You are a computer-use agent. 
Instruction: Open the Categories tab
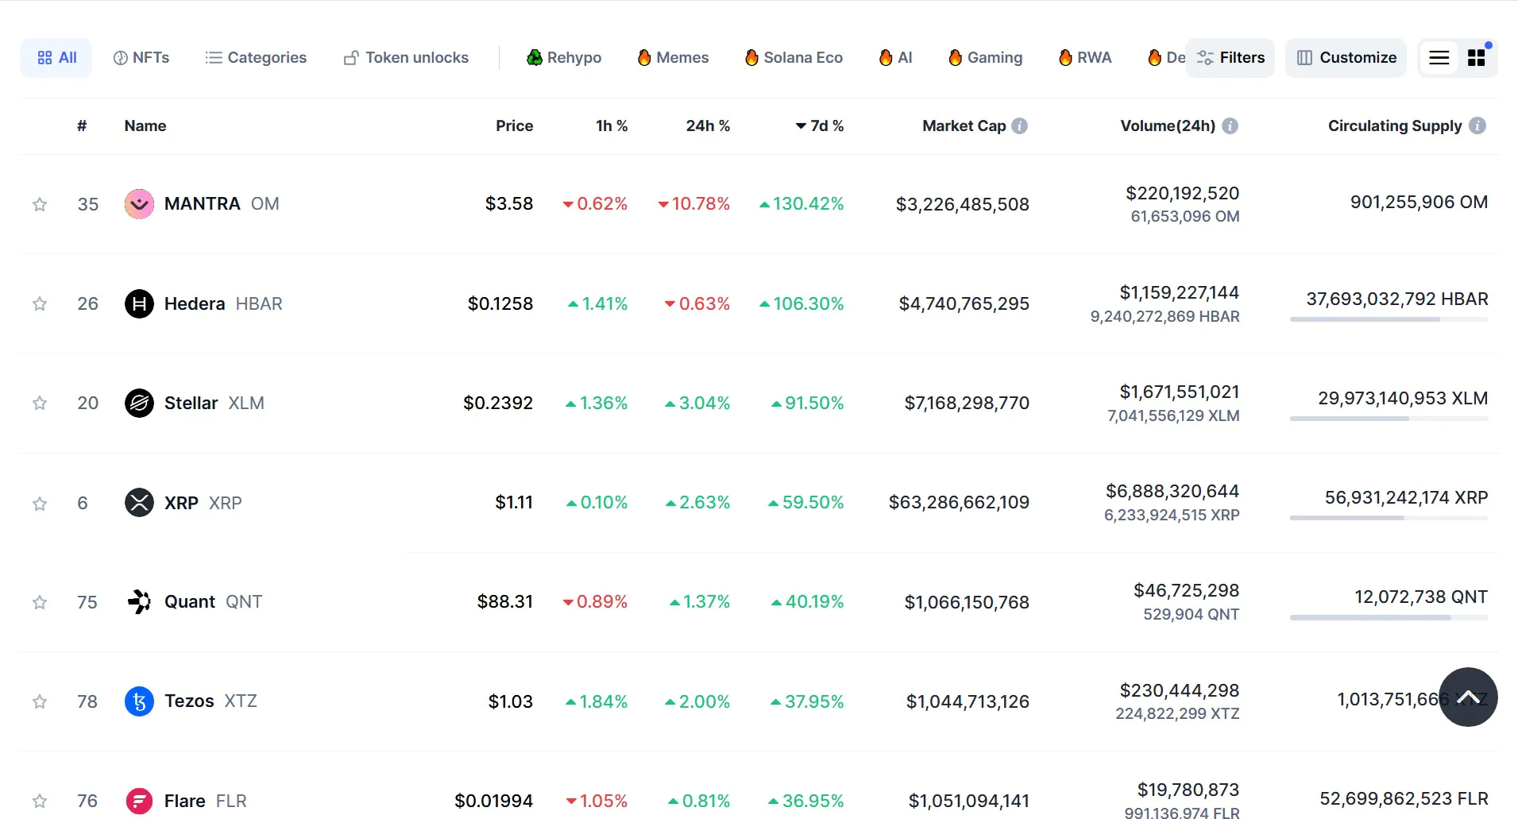pyautogui.click(x=256, y=58)
